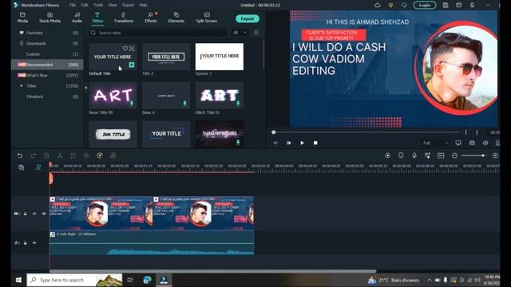The image size is (511, 287).
Task: Add Default Title to project with plus icon
Action: 131,65
